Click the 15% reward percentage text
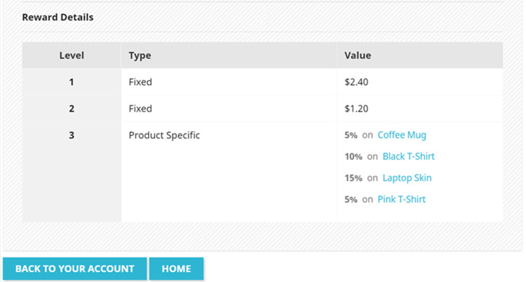The width and height of the screenshot is (526, 282). pyautogui.click(x=353, y=177)
